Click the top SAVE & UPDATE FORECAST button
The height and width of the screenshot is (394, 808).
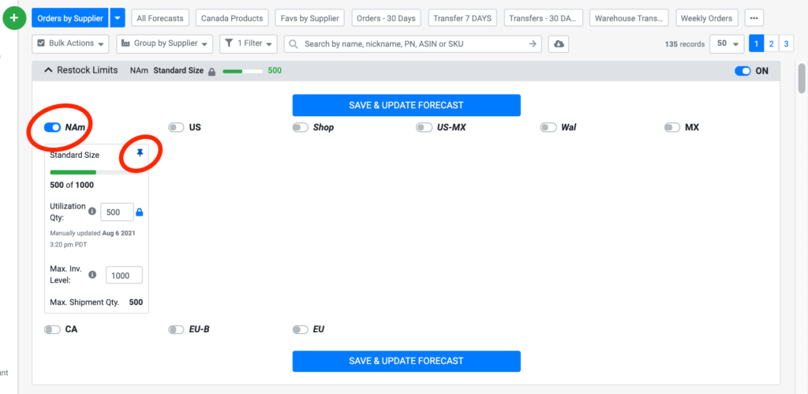[x=406, y=105]
